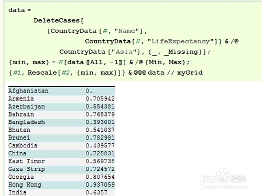
Task: Select the India row at the table bottom
Action: (61, 193)
